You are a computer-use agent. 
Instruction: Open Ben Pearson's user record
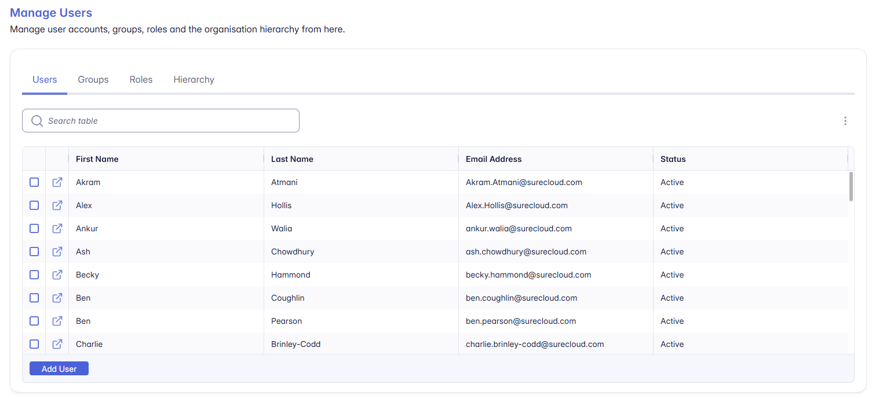[57, 320]
